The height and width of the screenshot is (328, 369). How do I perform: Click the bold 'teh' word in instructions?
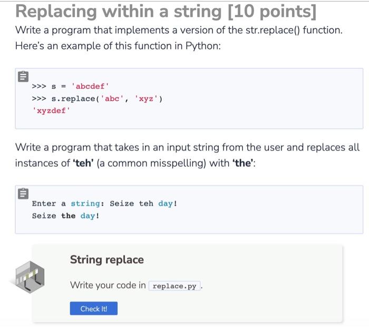click(83, 163)
